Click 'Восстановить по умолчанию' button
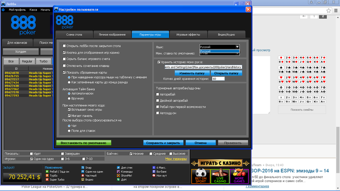 (84, 143)
